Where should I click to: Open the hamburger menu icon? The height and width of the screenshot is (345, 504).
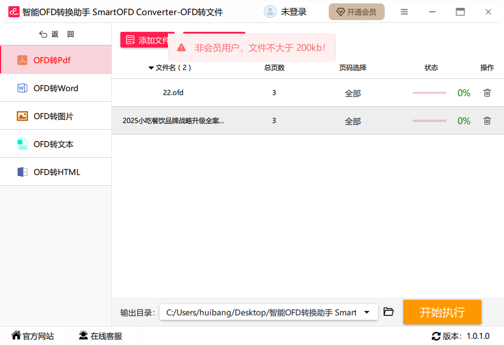coord(404,12)
